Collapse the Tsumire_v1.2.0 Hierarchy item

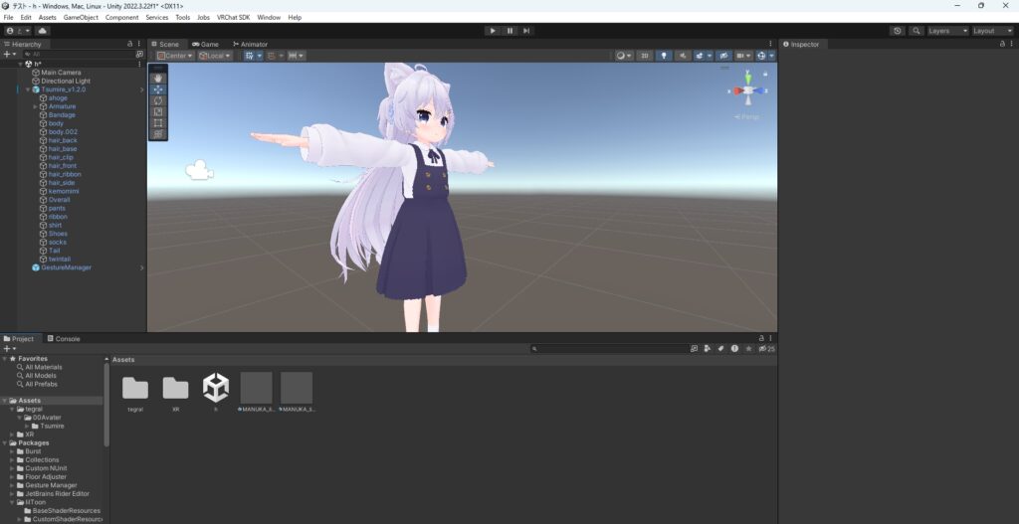[x=28, y=89]
